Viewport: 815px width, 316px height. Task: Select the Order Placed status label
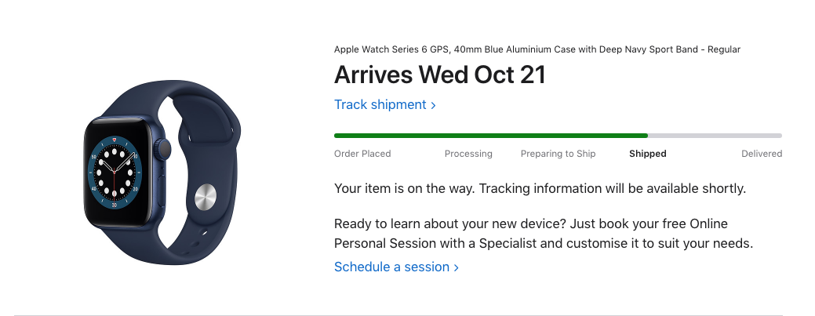pos(362,154)
